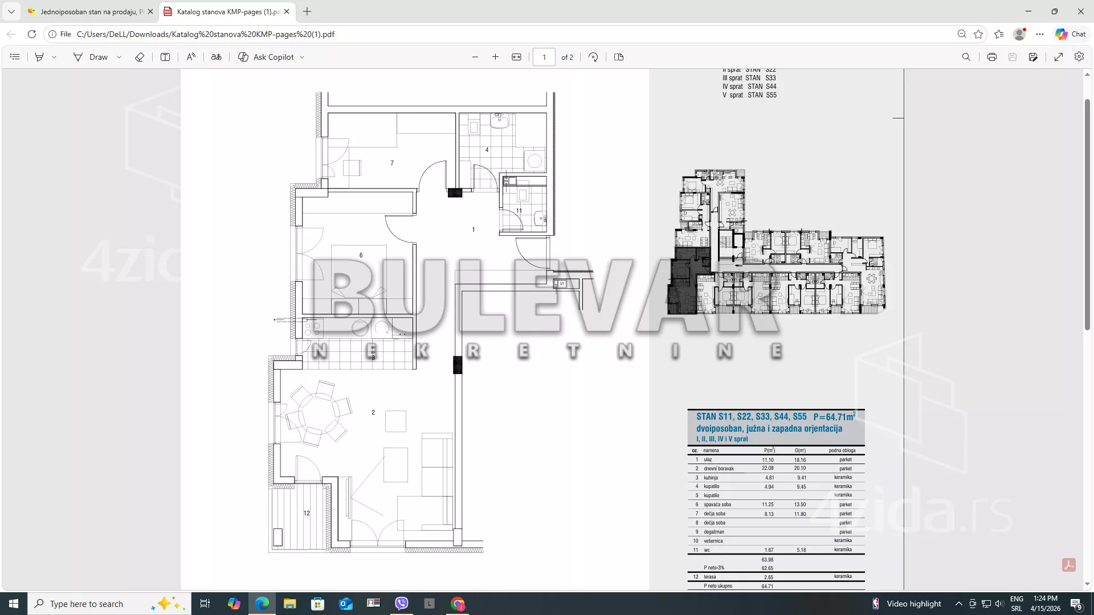Select the Erase tool
Image resolution: width=1094 pixels, height=615 pixels.
[139, 57]
